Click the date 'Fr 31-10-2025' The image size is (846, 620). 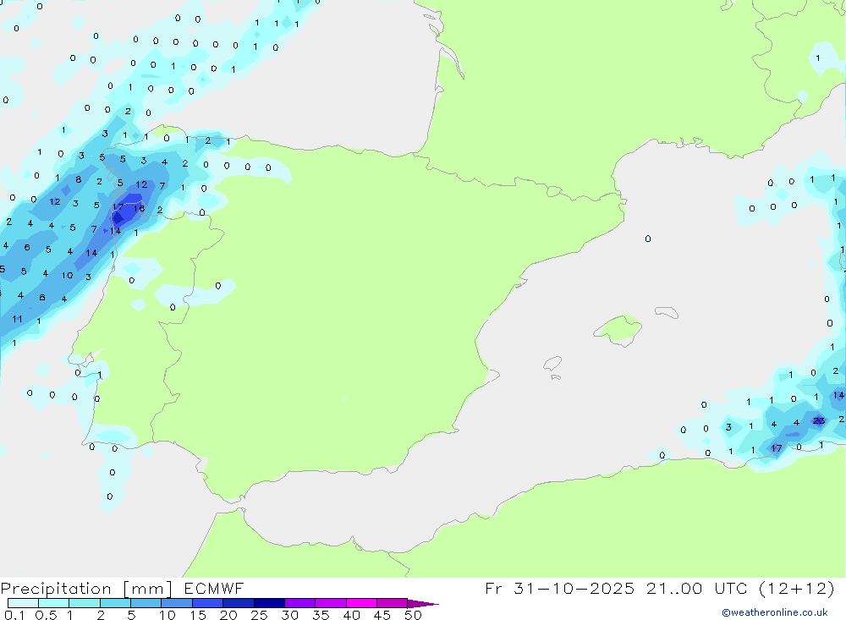(559, 588)
